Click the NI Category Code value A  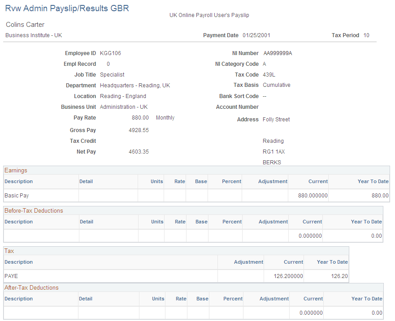[264, 64]
